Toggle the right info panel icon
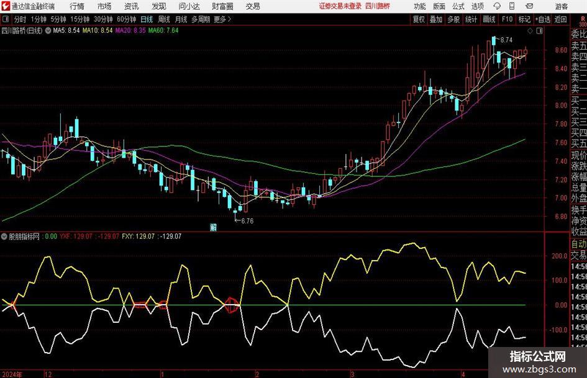 (x=539, y=31)
